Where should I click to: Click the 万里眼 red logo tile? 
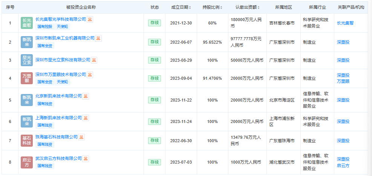tap(27, 78)
